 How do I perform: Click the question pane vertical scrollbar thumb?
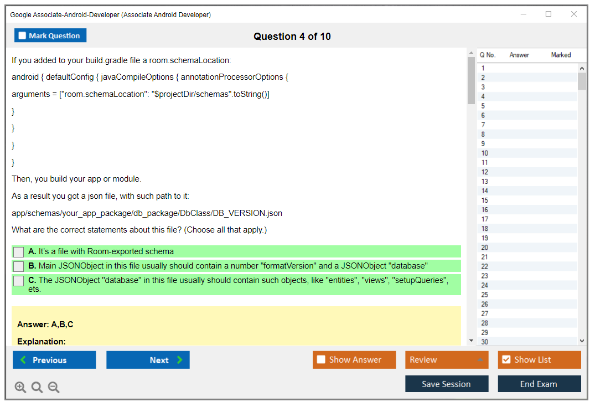(x=471, y=80)
